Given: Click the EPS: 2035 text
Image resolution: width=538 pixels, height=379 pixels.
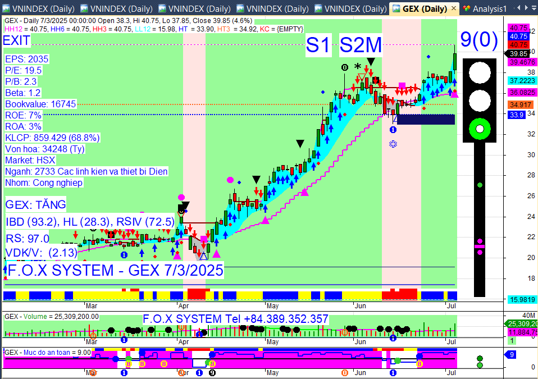Looking at the screenshot, I should 27,59.
